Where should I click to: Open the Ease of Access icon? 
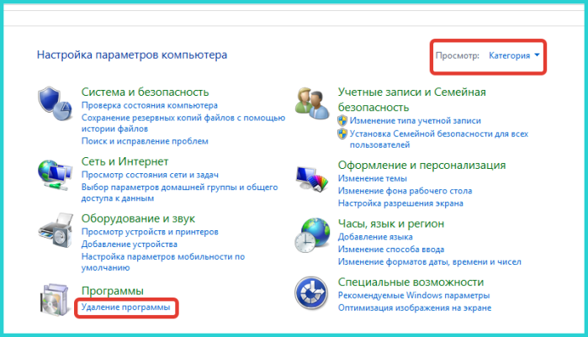click(311, 292)
